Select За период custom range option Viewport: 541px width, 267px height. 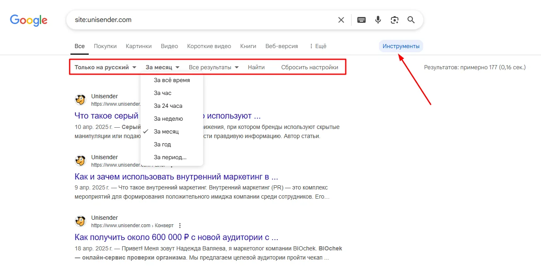pyautogui.click(x=170, y=157)
